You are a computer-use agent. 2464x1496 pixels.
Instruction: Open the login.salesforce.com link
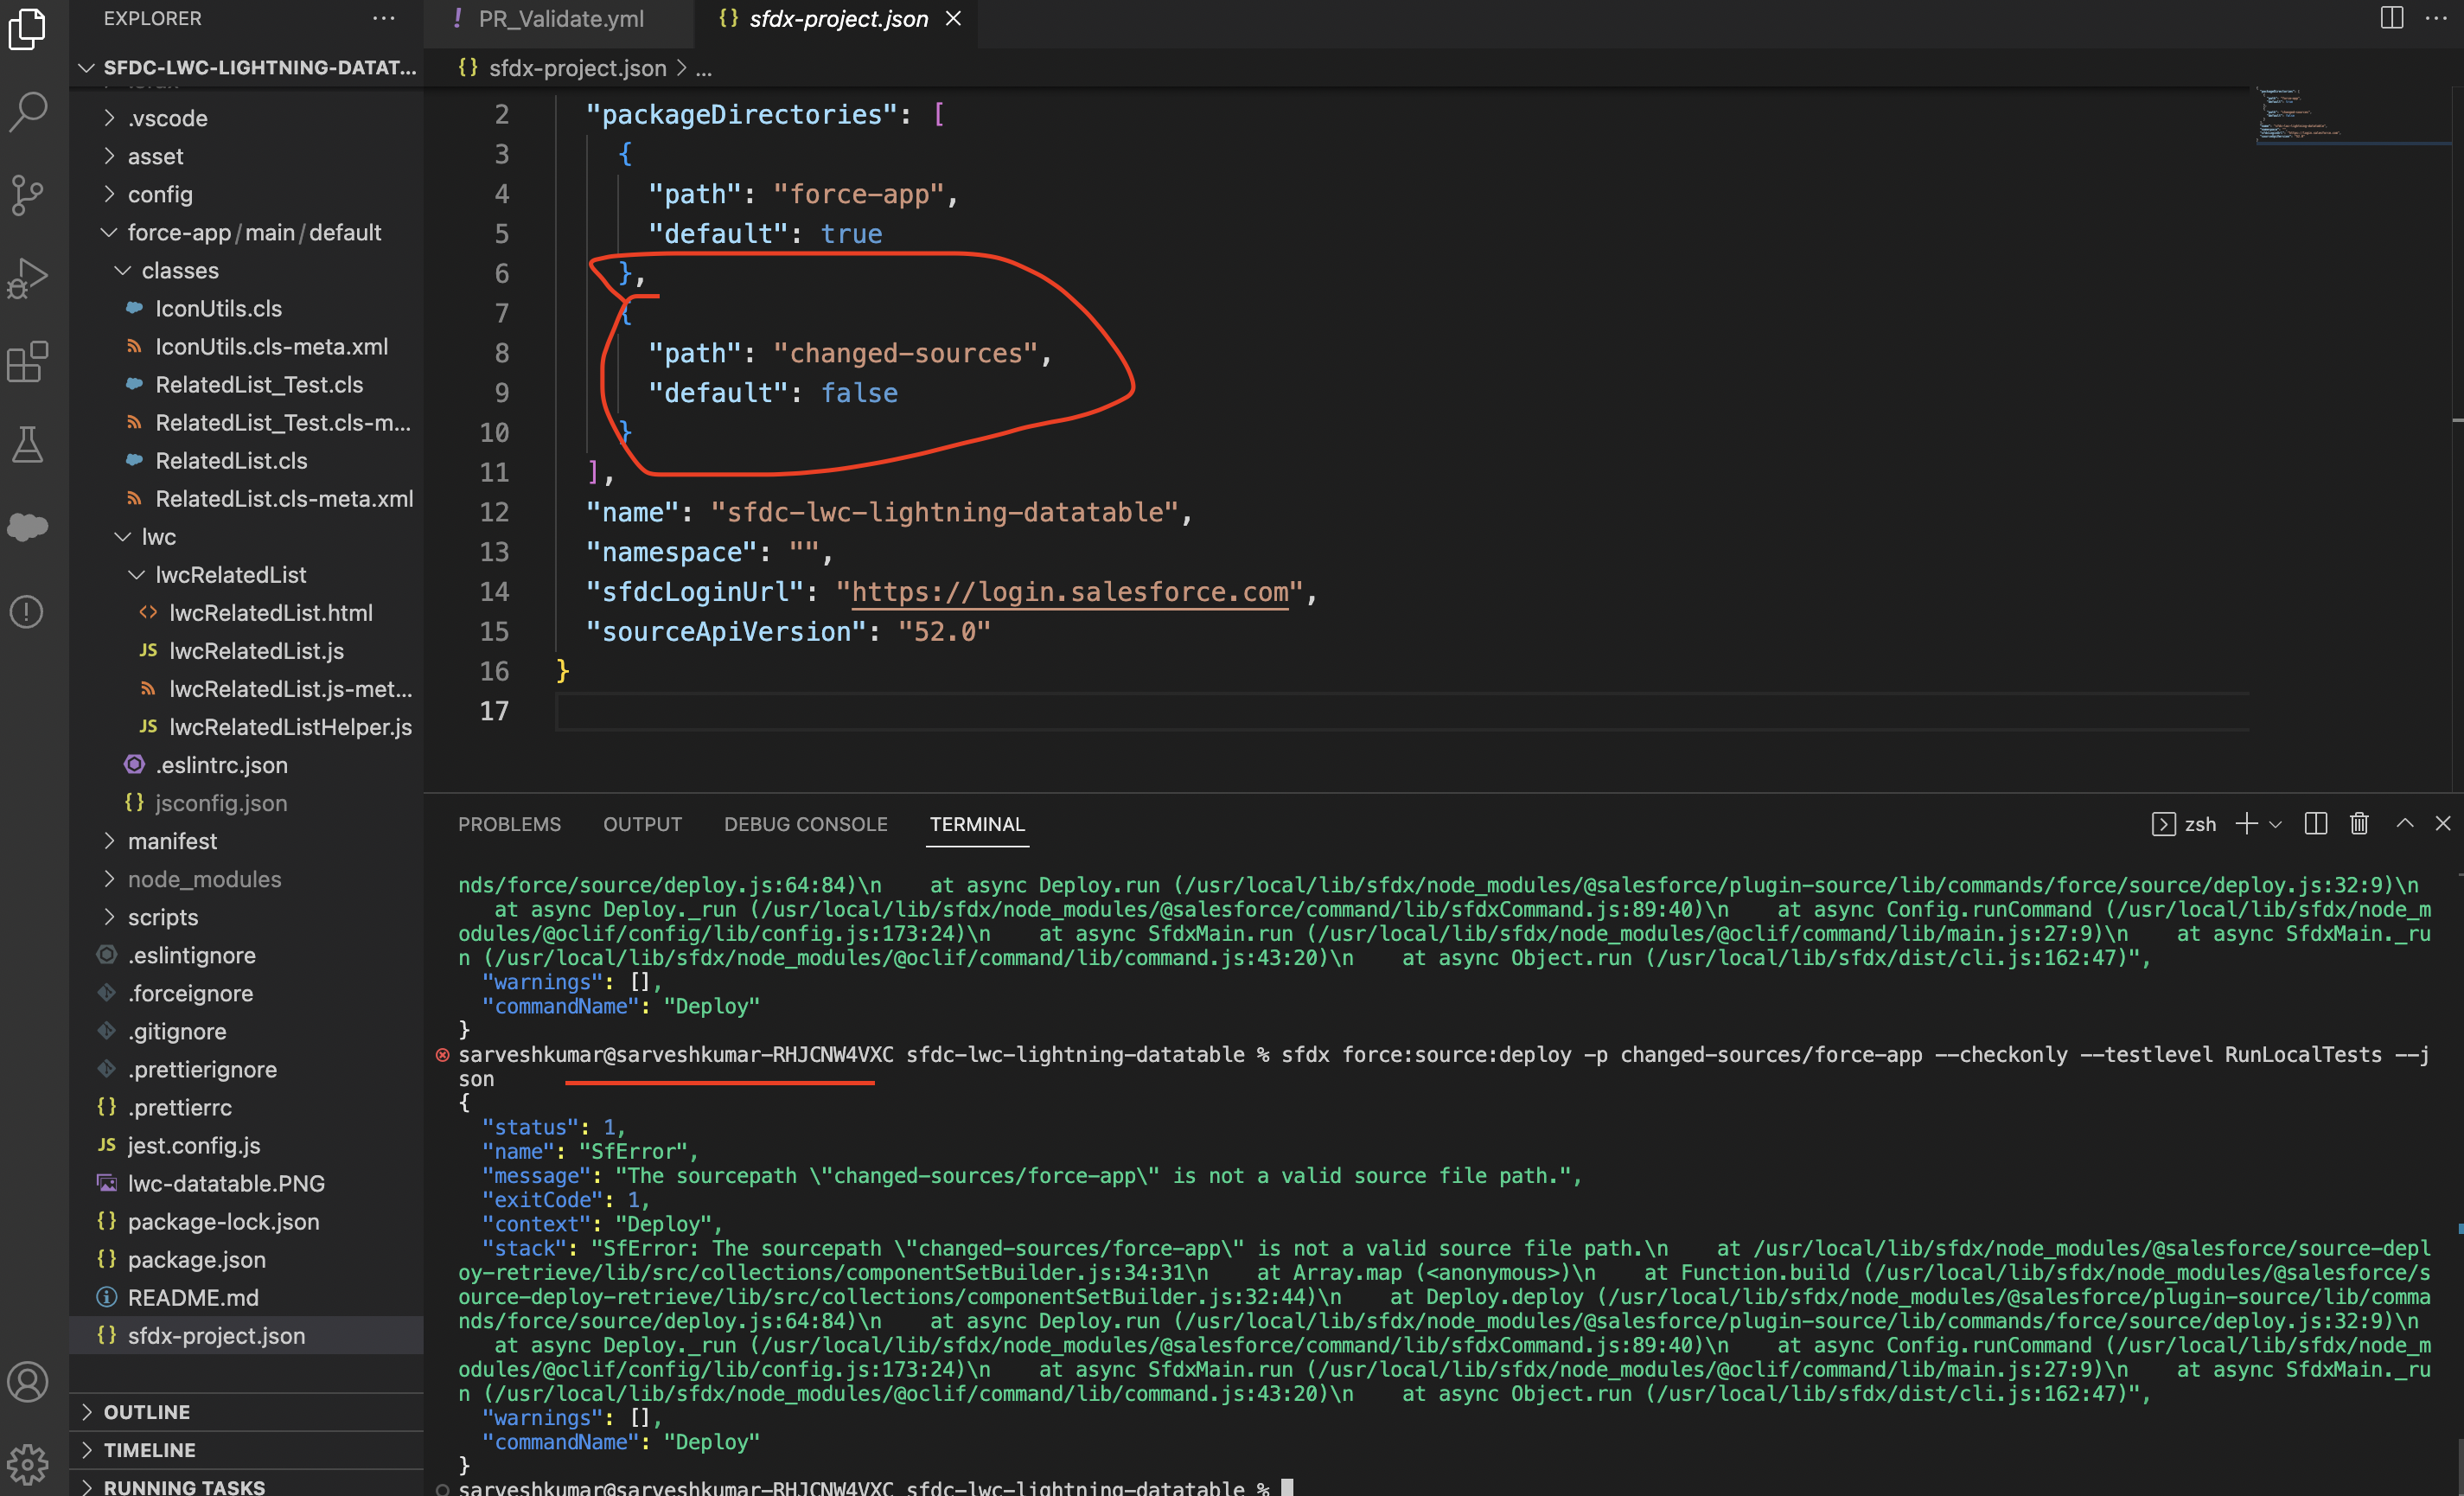(x=1070, y=591)
